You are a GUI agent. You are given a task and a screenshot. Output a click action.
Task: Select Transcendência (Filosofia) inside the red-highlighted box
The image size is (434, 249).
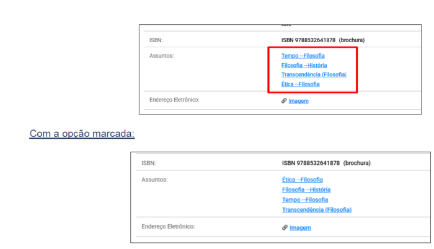click(314, 74)
